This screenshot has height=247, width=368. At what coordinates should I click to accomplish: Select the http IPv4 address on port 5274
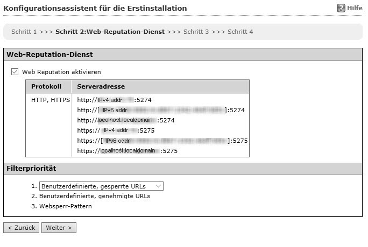point(113,100)
